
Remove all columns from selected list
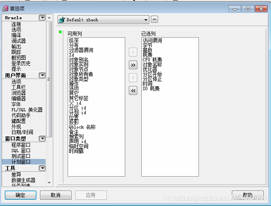(133, 91)
